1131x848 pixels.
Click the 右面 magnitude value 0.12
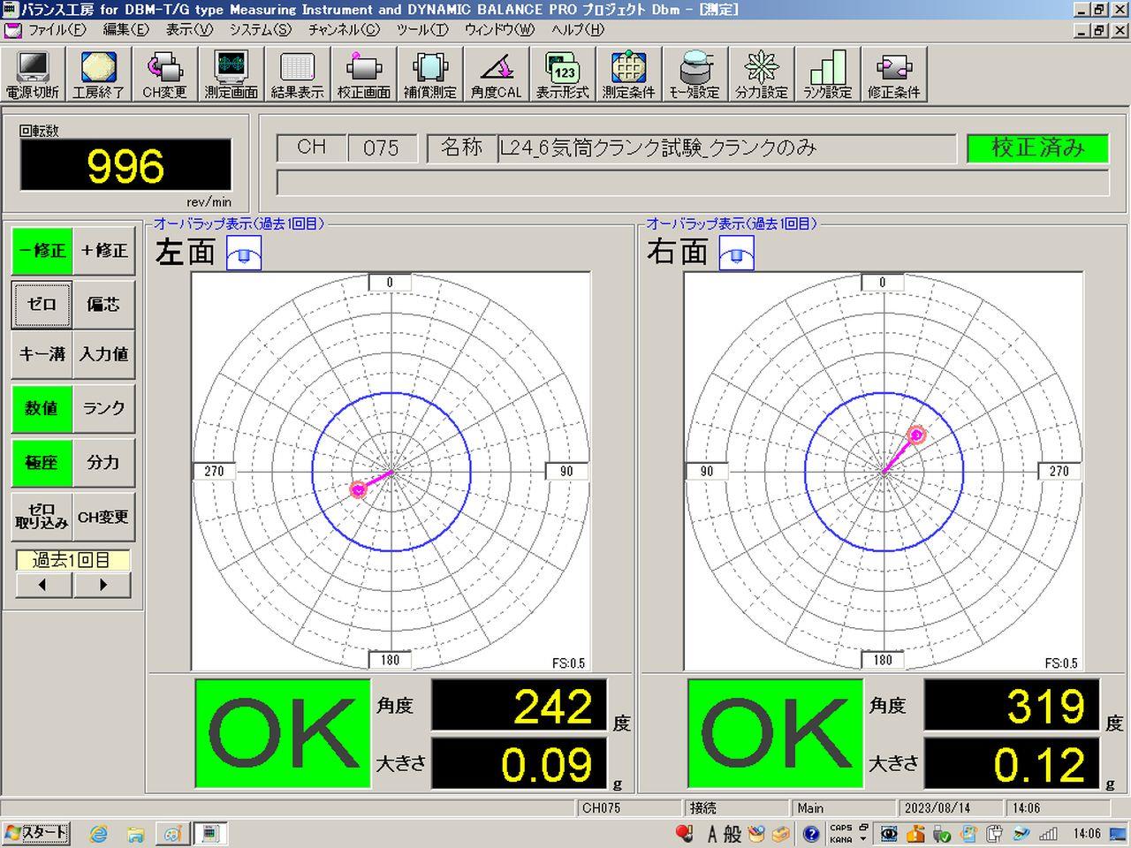(x=1012, y=763)
